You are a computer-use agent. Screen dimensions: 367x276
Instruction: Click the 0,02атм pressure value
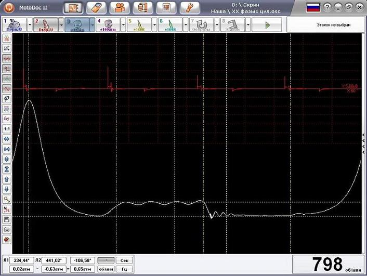[21, 269]
